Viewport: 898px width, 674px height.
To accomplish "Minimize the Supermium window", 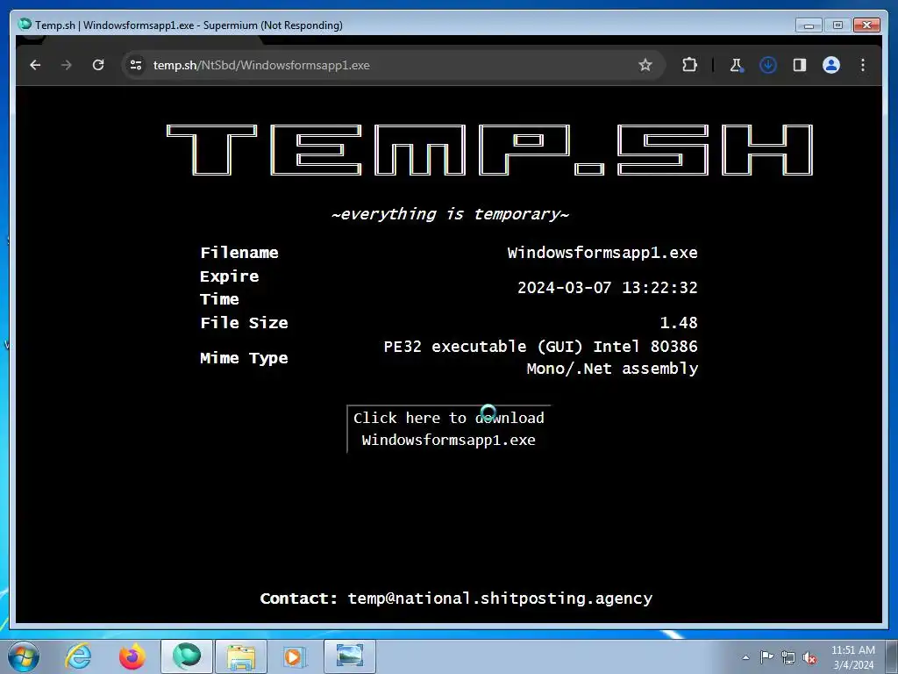I will [x=809, y=25].
